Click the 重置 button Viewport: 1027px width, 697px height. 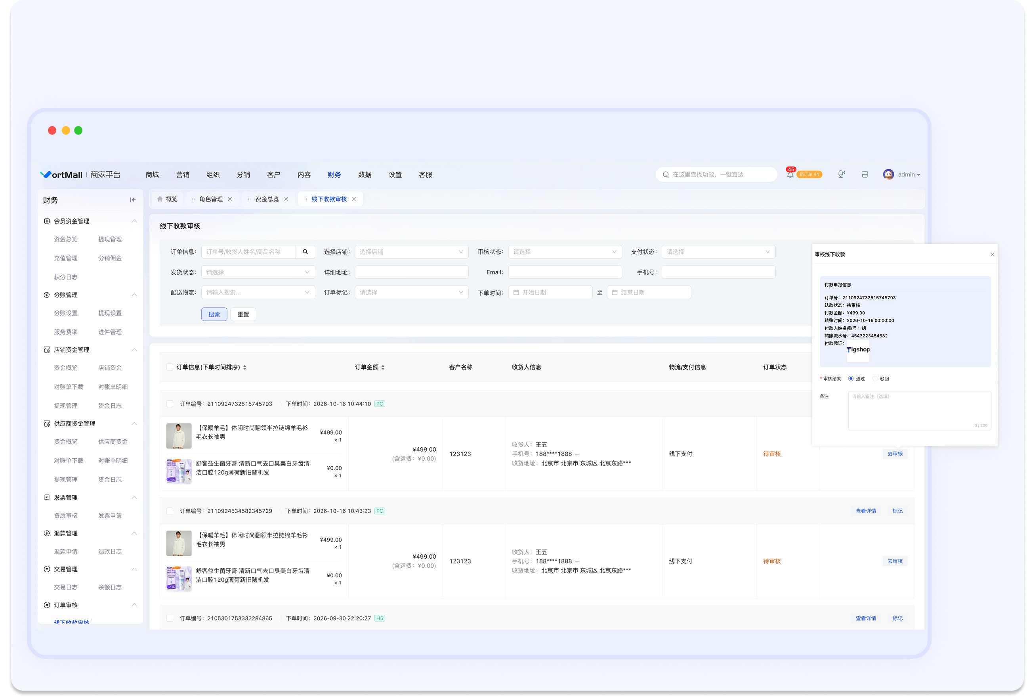(243, 314)
